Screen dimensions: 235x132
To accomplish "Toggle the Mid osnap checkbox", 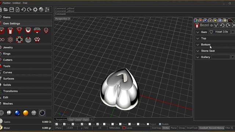I will [x=82, y=124].
